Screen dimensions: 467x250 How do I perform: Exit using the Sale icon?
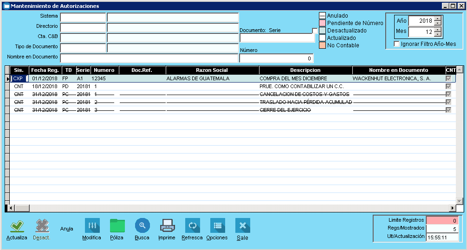tap(242, 226)
